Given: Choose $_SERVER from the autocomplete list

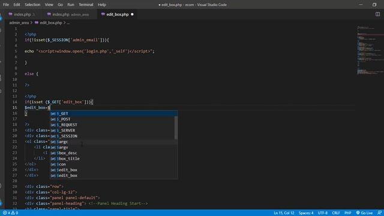Looking at the screenshot, I should 112,130.
